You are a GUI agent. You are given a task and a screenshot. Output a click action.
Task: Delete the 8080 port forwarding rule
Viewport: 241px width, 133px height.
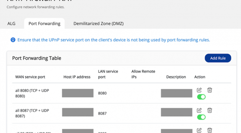[210, 90]
